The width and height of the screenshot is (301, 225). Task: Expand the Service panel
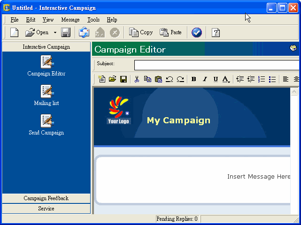coord(46,209)
